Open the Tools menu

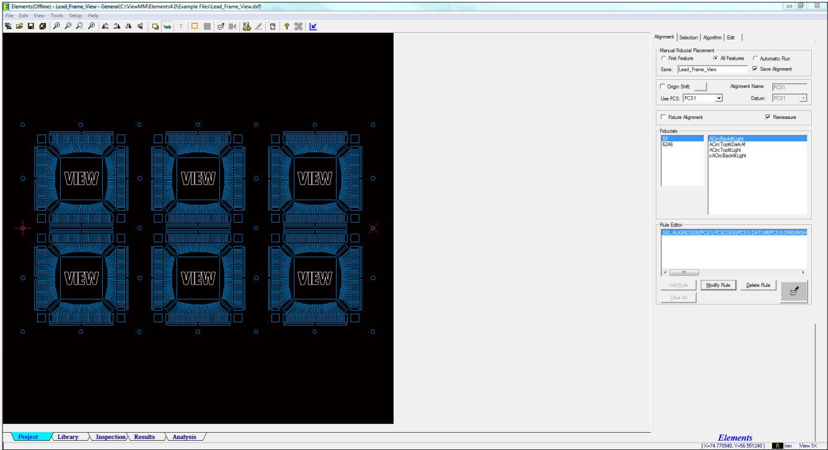point(57,15)
